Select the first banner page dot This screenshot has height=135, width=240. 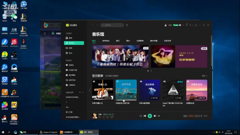pyautogui.click(x=148, y=71)
